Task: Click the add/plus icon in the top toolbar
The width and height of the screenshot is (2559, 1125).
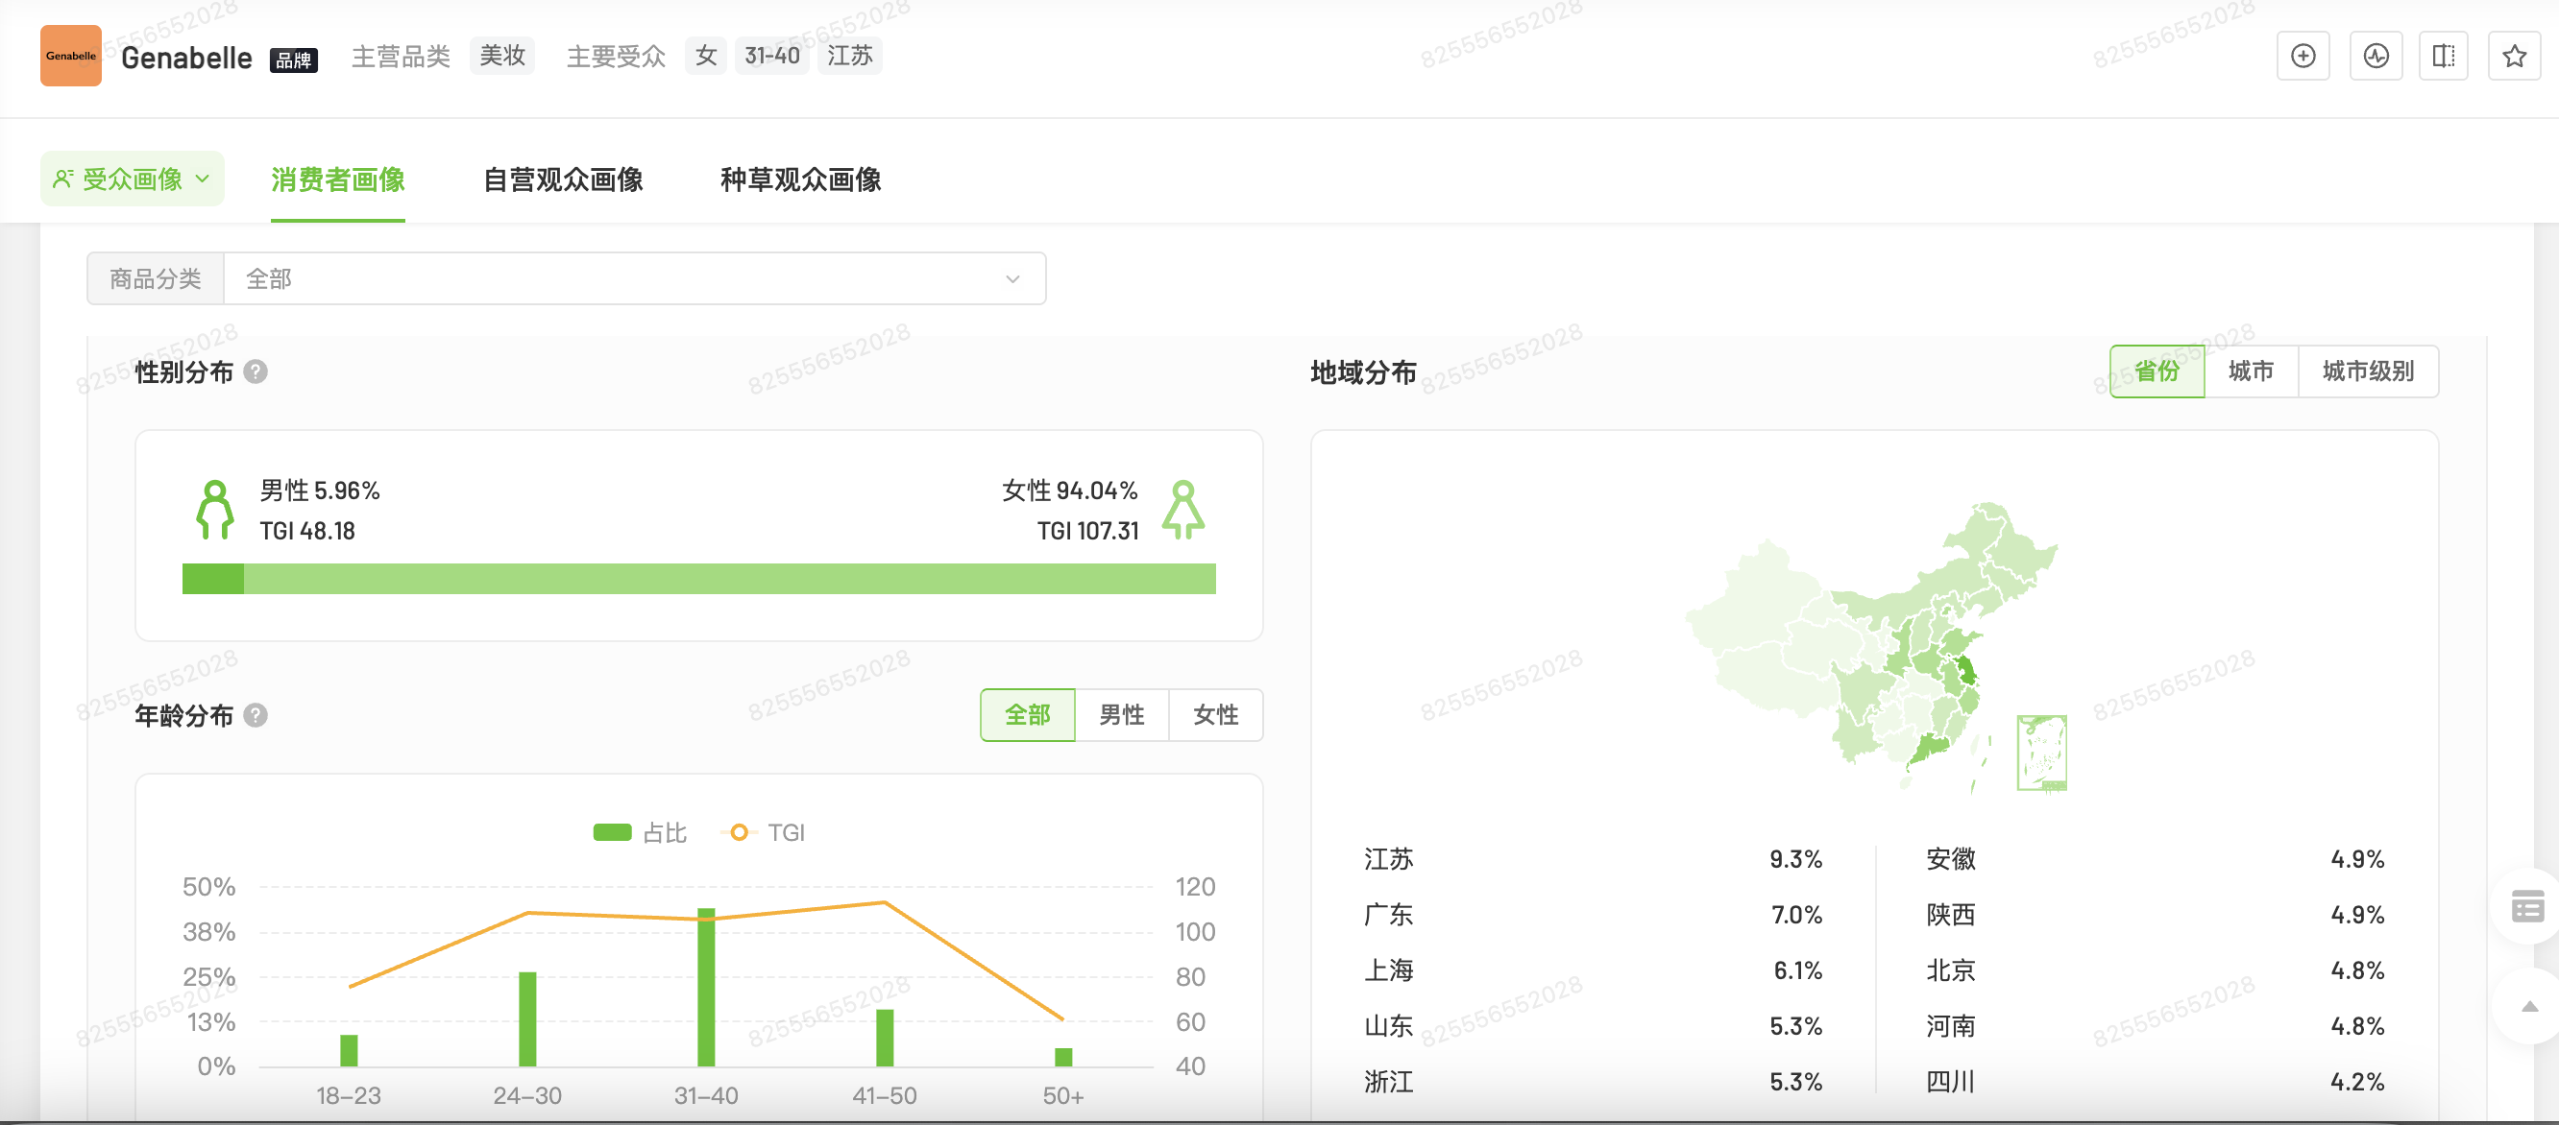Action: (2303, 56)
